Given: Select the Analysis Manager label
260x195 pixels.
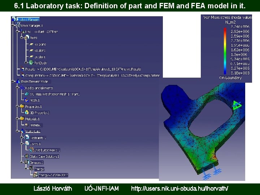Looking at the screenshot, I should pos(28,19).
